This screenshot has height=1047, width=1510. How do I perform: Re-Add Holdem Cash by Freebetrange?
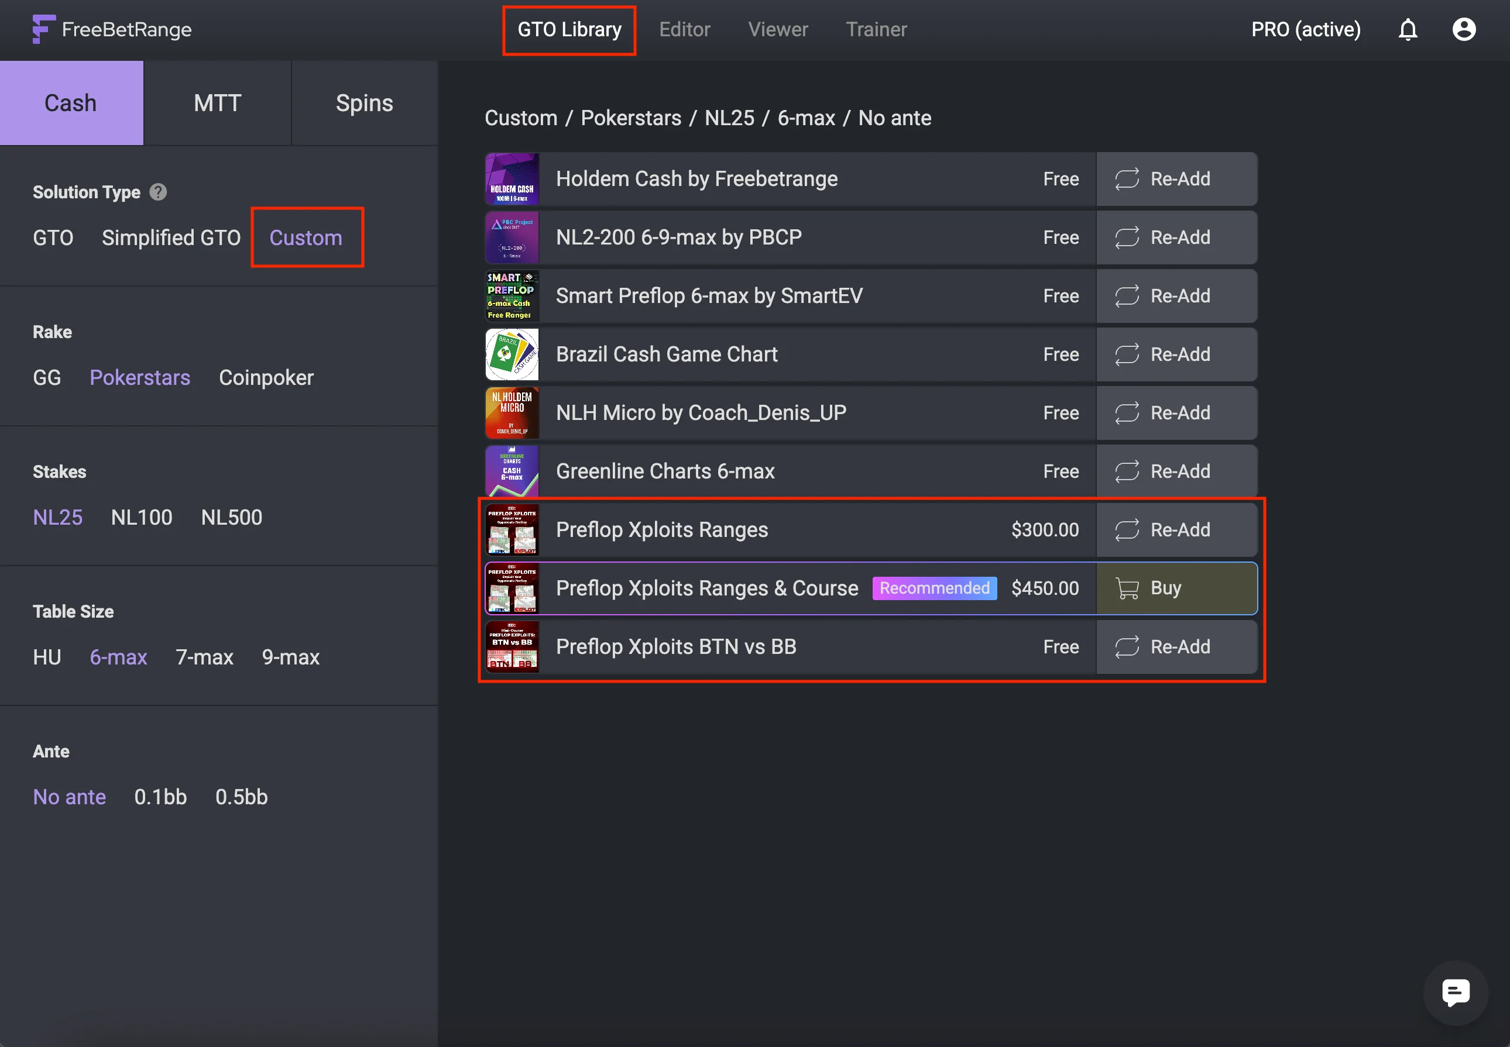pyautogui.click(x=1176, y=179)
